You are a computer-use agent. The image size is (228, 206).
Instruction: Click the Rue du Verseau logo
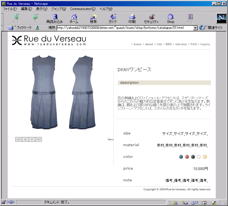coord(49,40)
